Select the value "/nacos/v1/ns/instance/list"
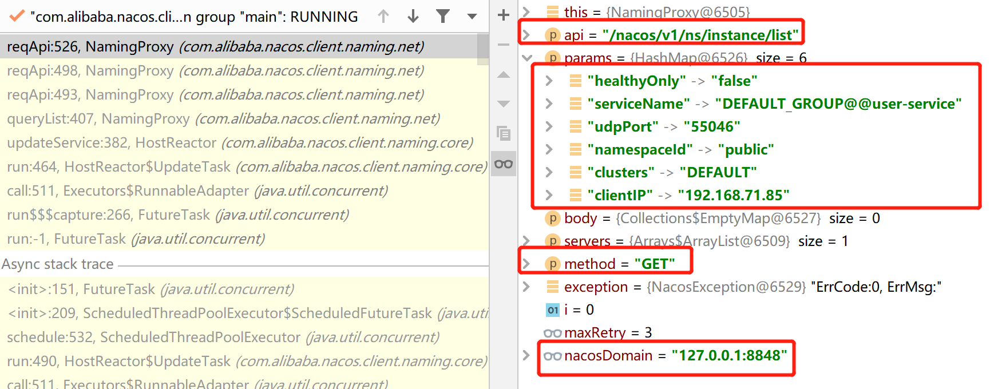This screenshot has height=389, width=990. pyautogui.click(x=700, y=35)
